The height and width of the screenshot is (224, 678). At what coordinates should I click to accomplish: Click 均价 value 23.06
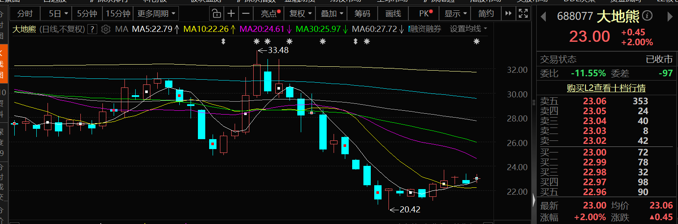coord(661,206)
